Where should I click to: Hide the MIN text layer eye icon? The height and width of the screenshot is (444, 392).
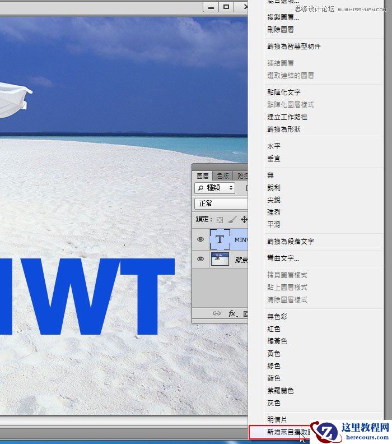(200, 239)
